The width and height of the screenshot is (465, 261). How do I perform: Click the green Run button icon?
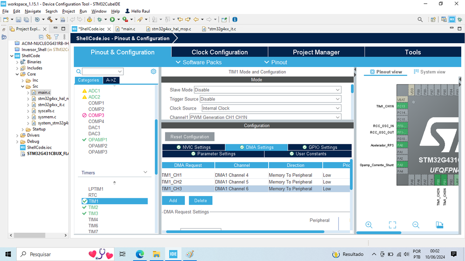point(112,20)
